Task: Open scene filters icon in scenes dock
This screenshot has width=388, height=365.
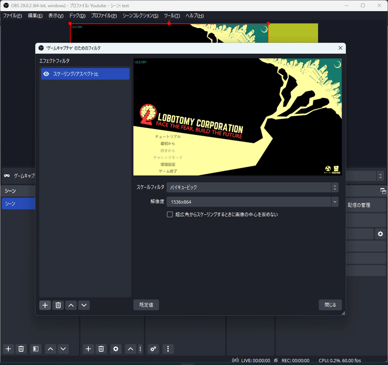Action: pos(35,349)
